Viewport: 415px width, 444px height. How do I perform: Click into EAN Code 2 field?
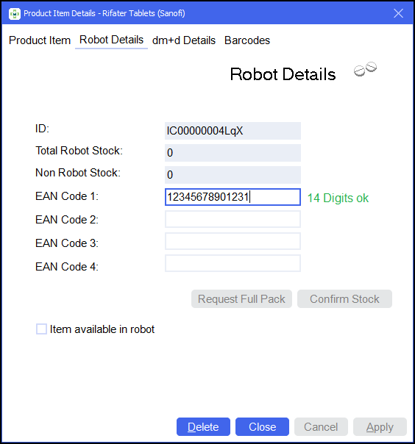point(233,219)
